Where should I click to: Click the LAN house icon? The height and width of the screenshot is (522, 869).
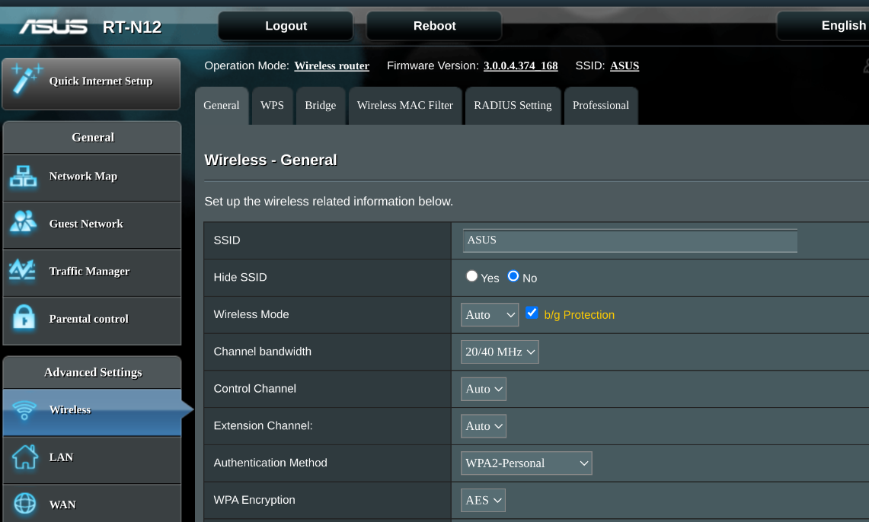pos(24,457)
